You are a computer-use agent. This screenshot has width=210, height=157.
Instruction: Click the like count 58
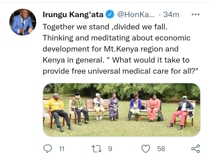(x=161, y=149)
